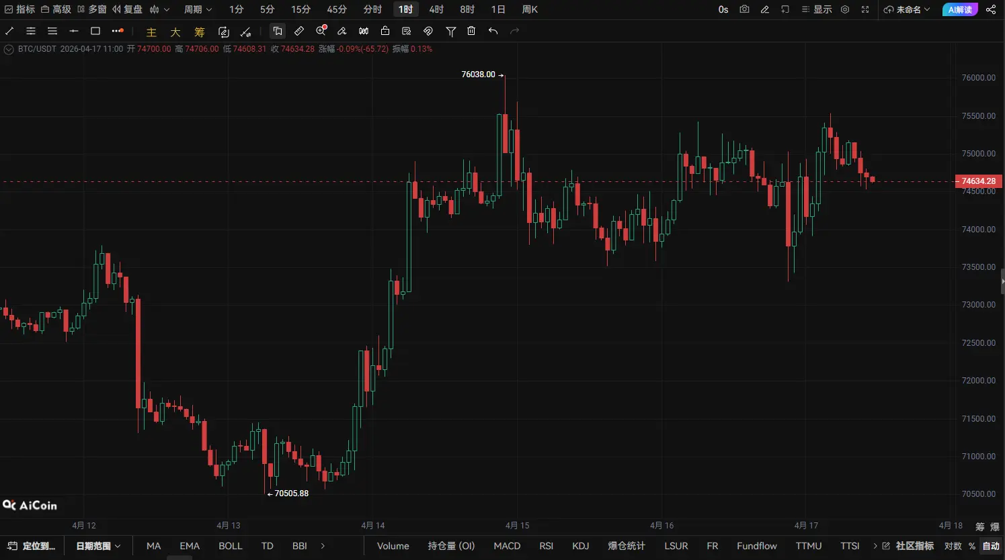Toggle the 筹 button in the drawing toolbar
The image size is (1005, 560).
[x=200, y=32]
